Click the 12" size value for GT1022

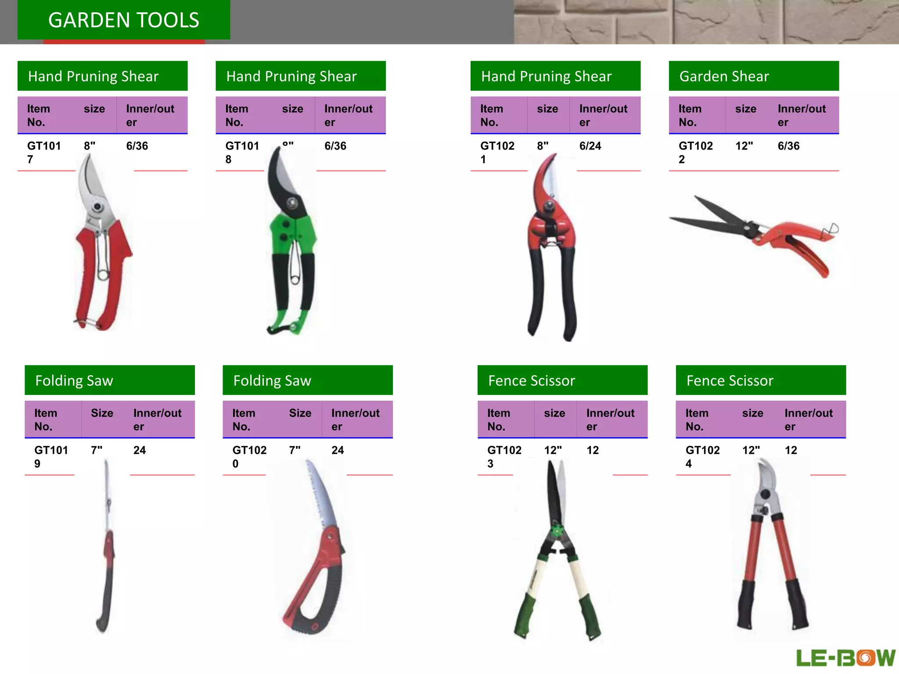click(x=744, y=146)
